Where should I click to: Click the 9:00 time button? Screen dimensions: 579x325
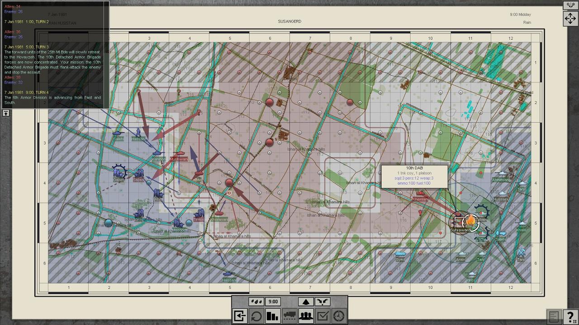point(273,302)
